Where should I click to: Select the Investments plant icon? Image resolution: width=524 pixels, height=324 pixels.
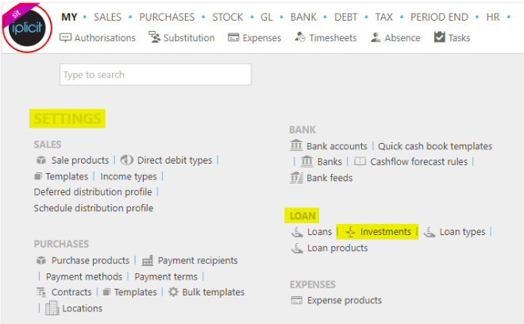coord(351,232)
